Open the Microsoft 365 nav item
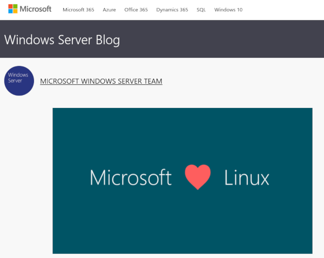 [x=78, y=10]
